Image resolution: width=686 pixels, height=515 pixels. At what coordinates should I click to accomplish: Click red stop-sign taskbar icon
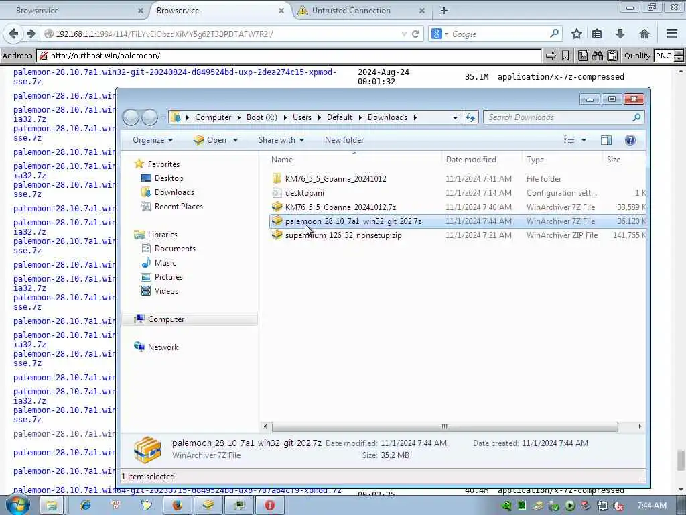coord(269,506)
